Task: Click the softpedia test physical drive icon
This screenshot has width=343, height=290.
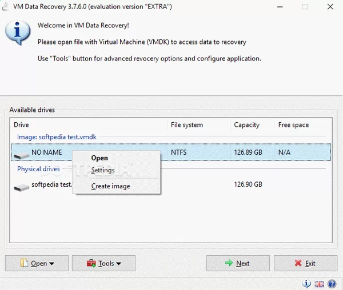Action: click(x=21, y=187)
